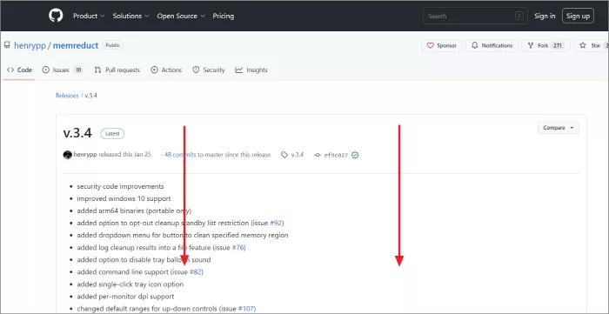Image resolution: width=609 pixels, height=314 pixels.
Task: Click 'added single-click tray icon option' text
Action: pos(130,284)
